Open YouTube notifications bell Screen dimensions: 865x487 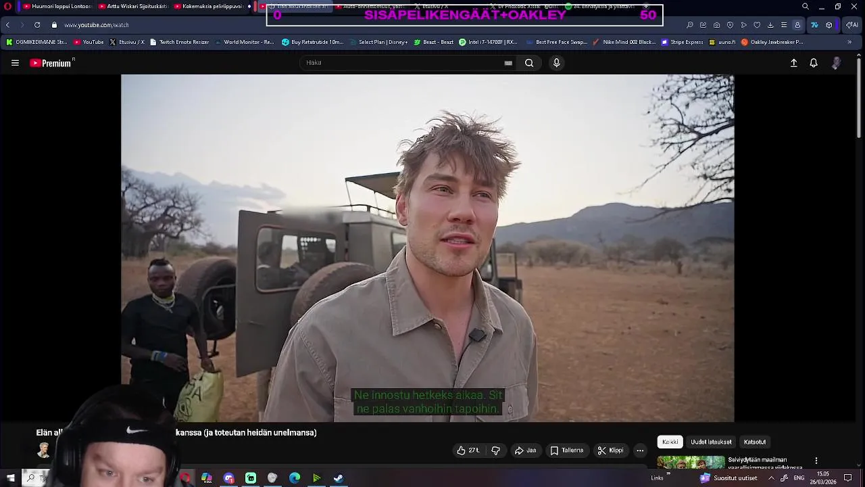tap(814, 63)
